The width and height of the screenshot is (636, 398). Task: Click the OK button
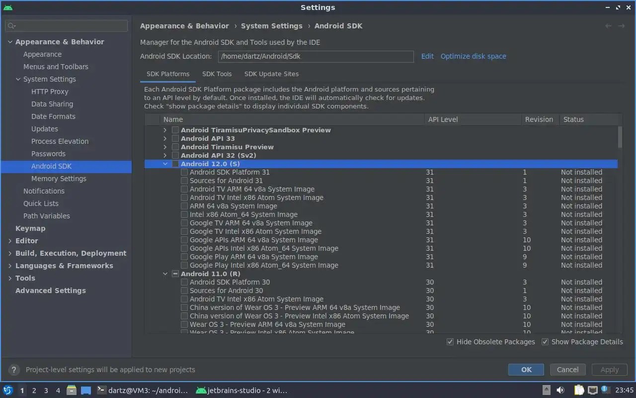527,370
